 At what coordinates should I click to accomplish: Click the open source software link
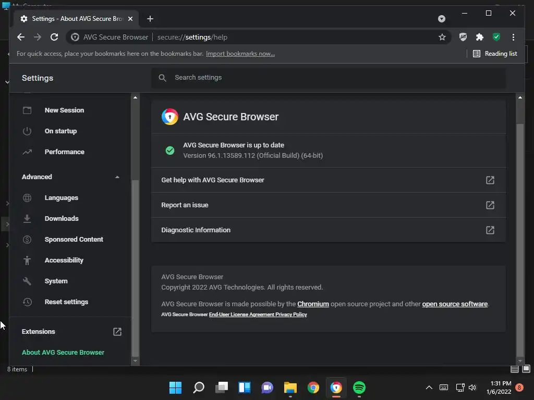point(455,304)
